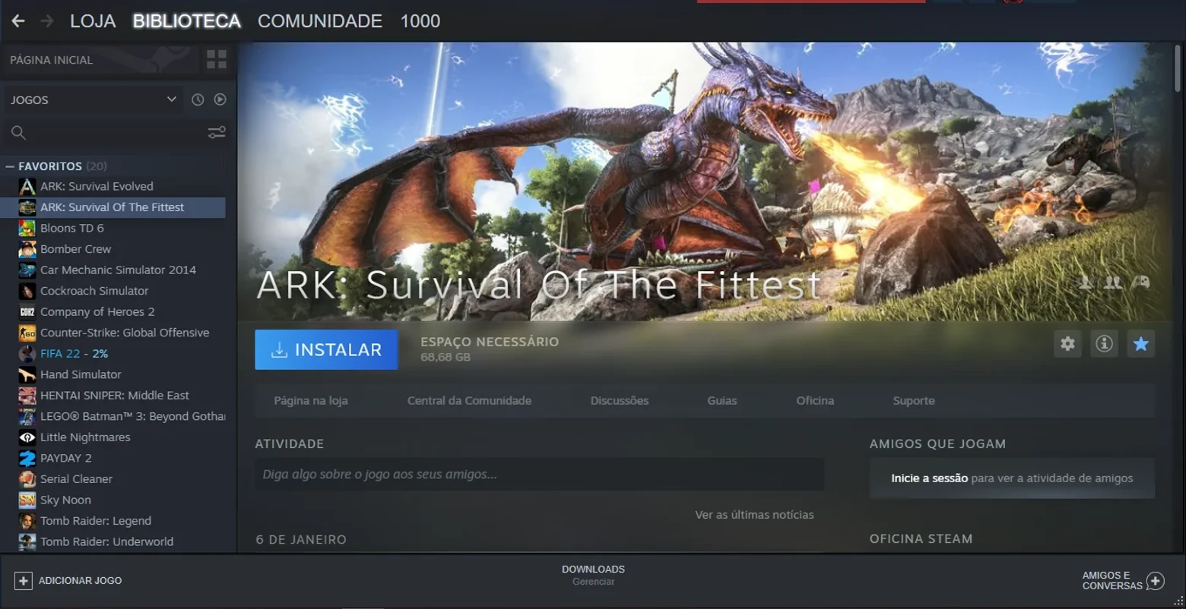This screenshot has width=1186, height=609.
Task: Open Página na loja tab
Action: [x=311, y=401]
